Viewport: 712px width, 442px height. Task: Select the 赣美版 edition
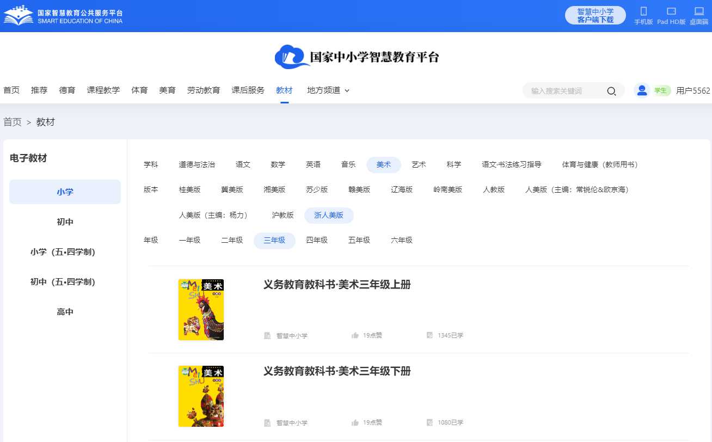(359, 189)
